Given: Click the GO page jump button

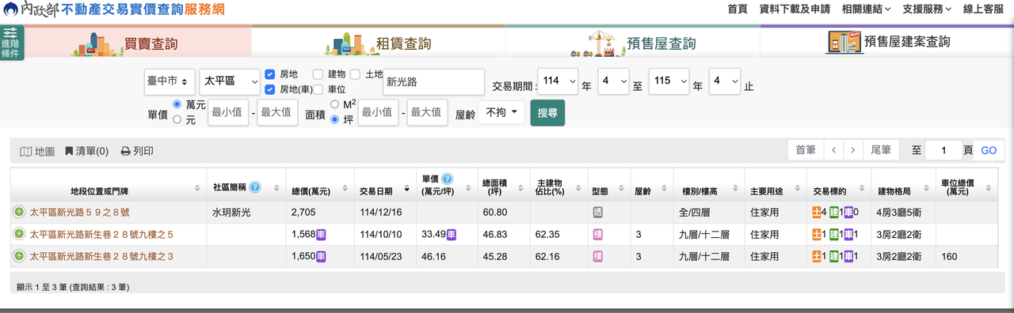Looking at the screenshot, I should point(989,150).
